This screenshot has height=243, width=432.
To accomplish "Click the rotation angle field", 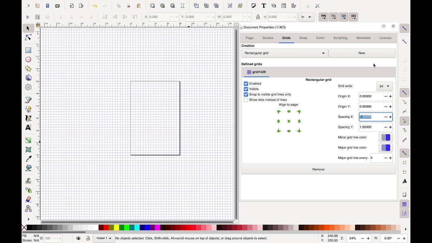I will [x=388, y=238].
